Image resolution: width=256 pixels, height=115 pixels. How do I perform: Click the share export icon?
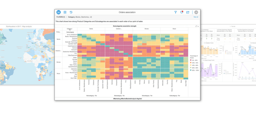coord(188,12)
